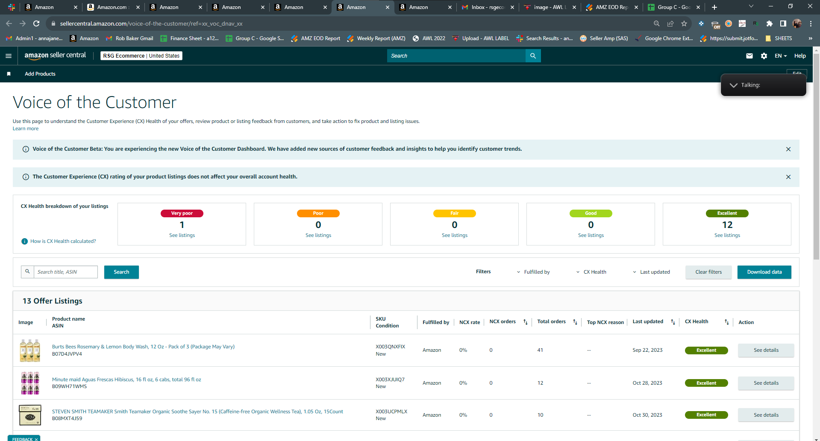Click the Search button next to the ASIN field

pyautogui.click(x=121, y=272)
